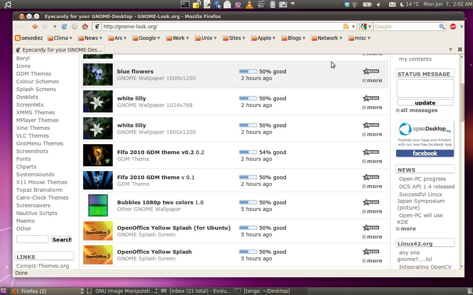The width and height of the screenshot is (473, 295).
Task: Expand the Sites bookmarks folder
Action: tap(234, 38)
